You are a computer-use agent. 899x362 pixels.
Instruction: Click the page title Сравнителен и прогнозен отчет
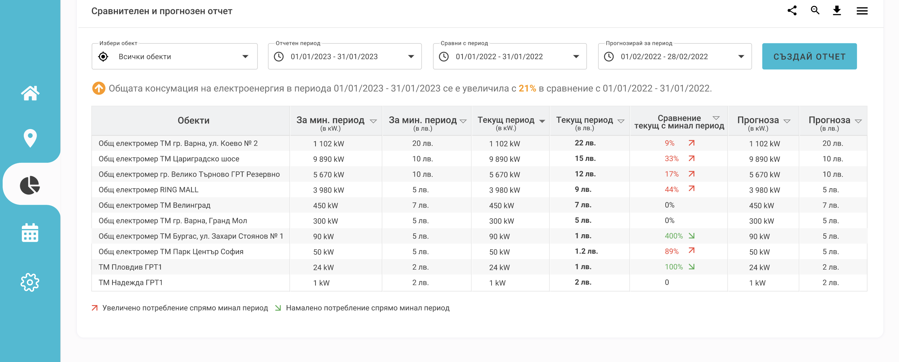pyautogui.click(x=162, y=11)
